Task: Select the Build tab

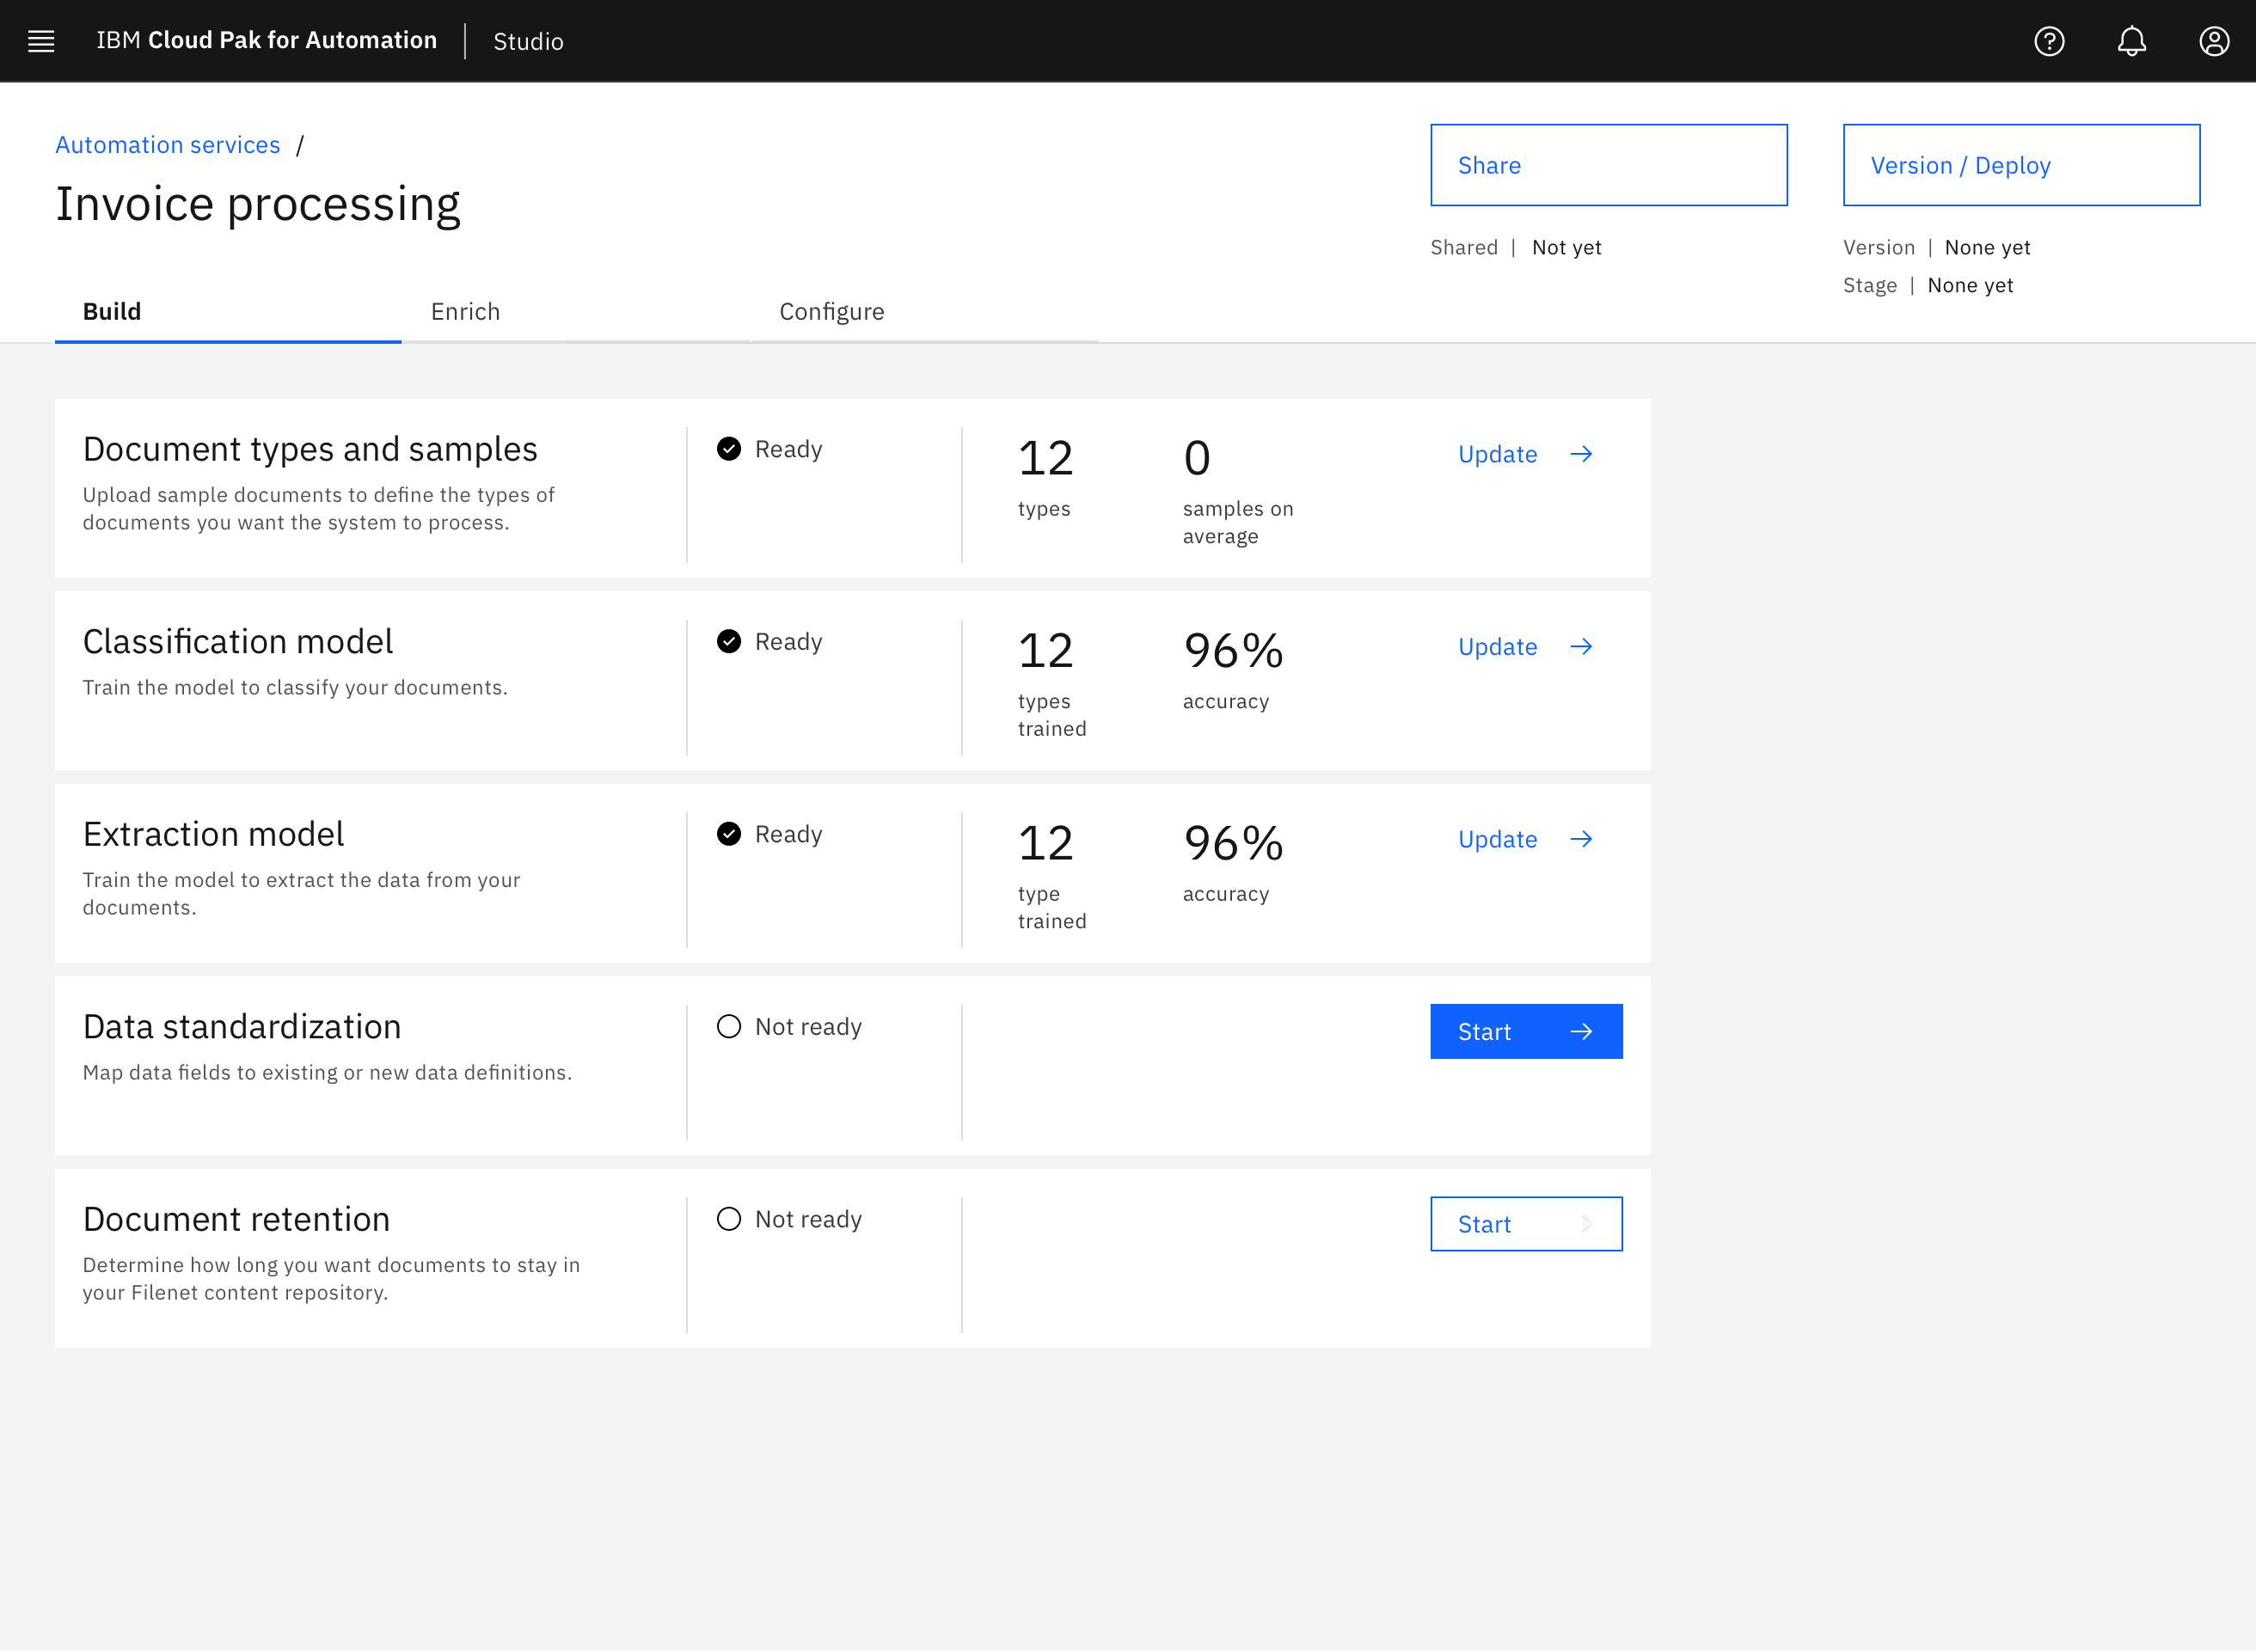Action: click(112, 312)
